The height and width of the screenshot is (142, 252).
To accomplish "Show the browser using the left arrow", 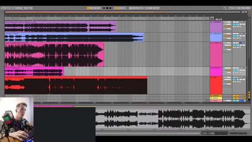I will (2, 11).
